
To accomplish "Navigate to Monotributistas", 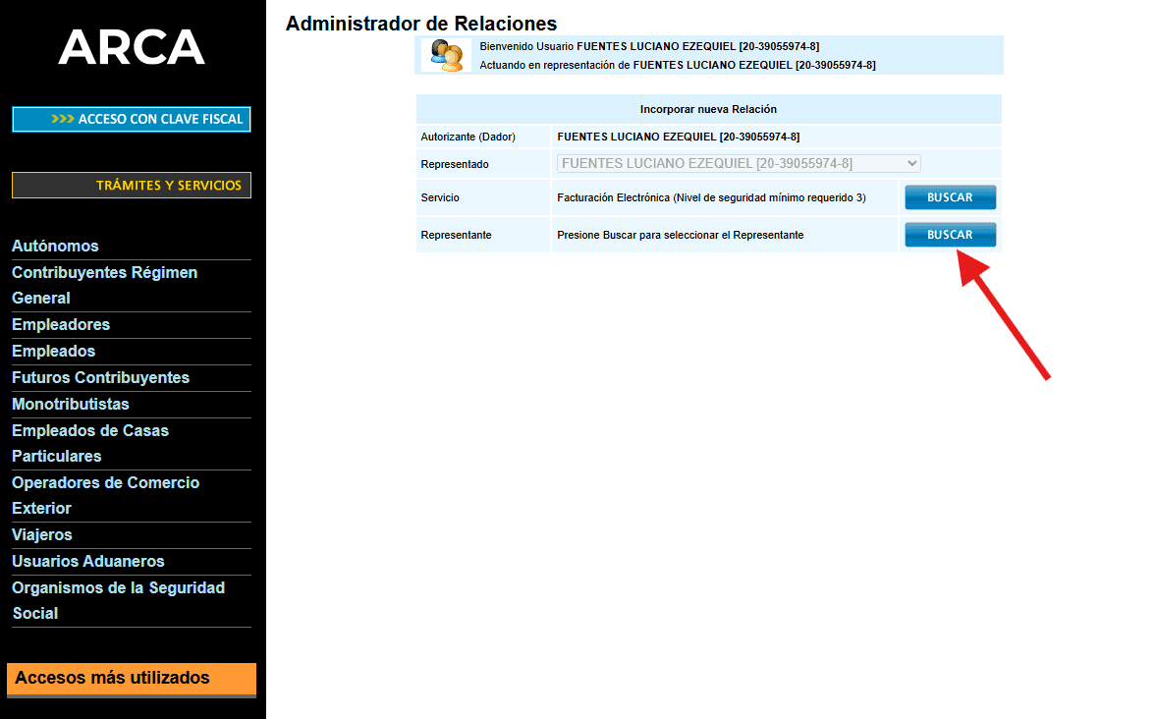I will (71, 405).
